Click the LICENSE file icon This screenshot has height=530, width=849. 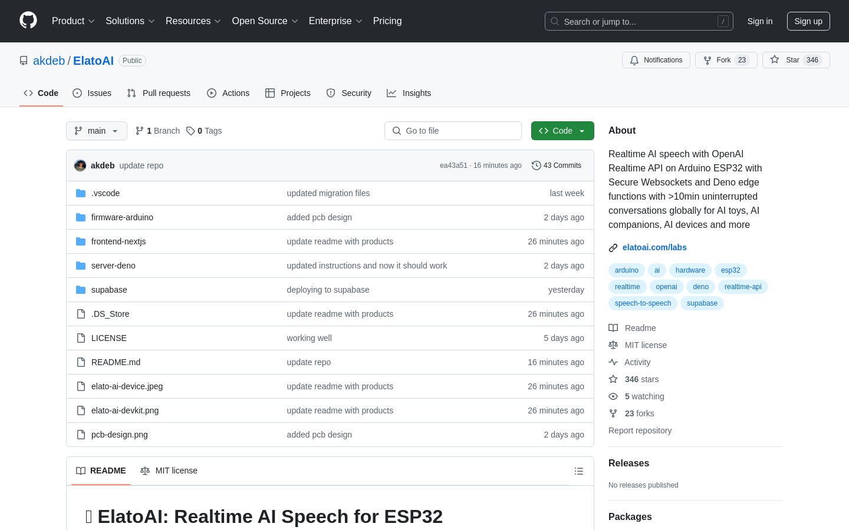(x=81, y=338)
